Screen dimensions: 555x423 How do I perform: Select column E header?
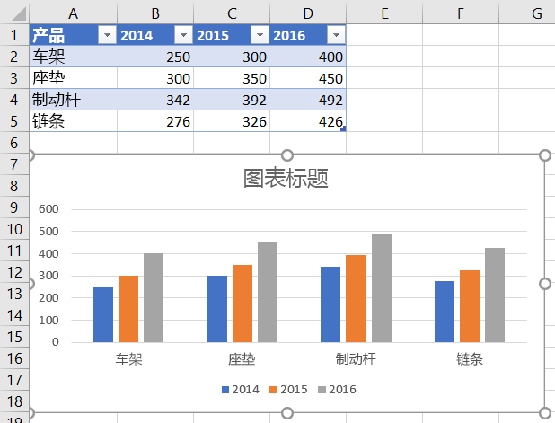(x=384, y=13)
